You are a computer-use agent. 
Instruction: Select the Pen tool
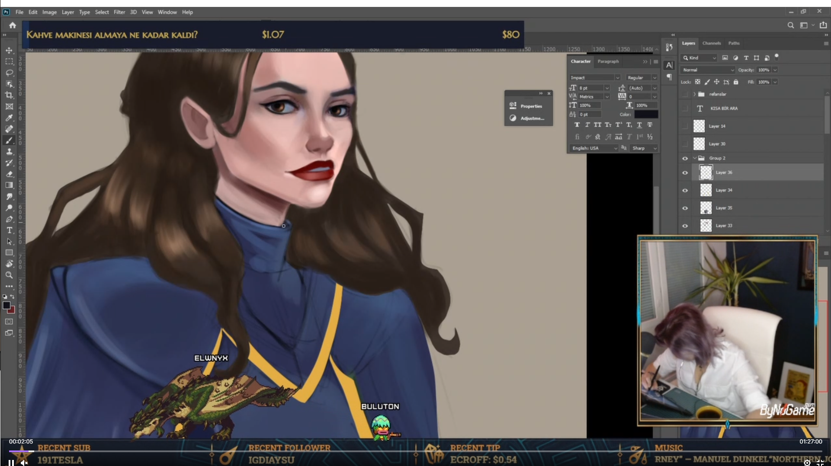click(x=9, y=219)
